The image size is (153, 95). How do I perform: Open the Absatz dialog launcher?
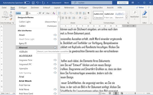(90, 23)
